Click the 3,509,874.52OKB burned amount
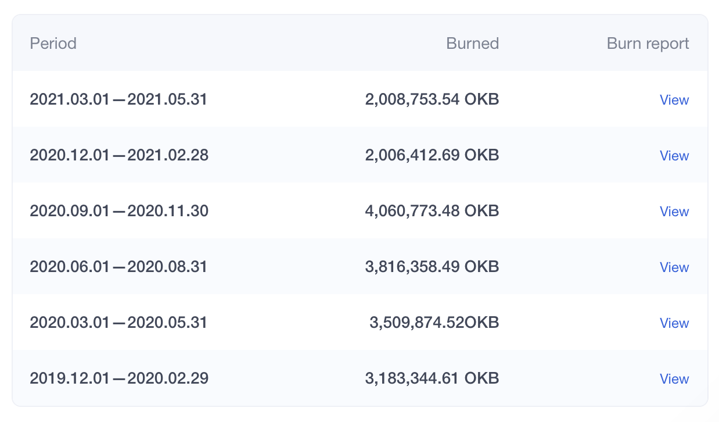Screen dimensions: 719x422 [434, 323]
